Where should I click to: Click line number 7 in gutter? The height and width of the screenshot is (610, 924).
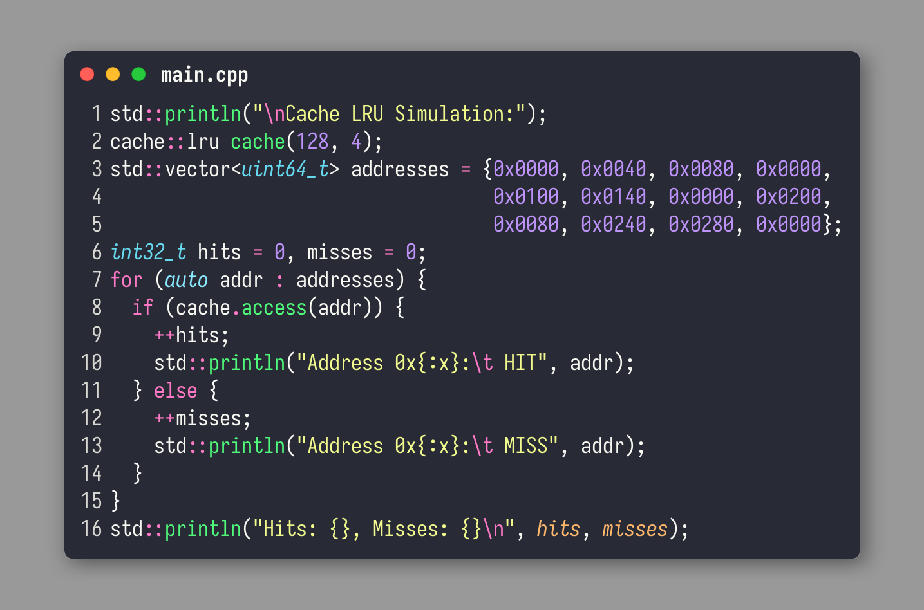97,280
